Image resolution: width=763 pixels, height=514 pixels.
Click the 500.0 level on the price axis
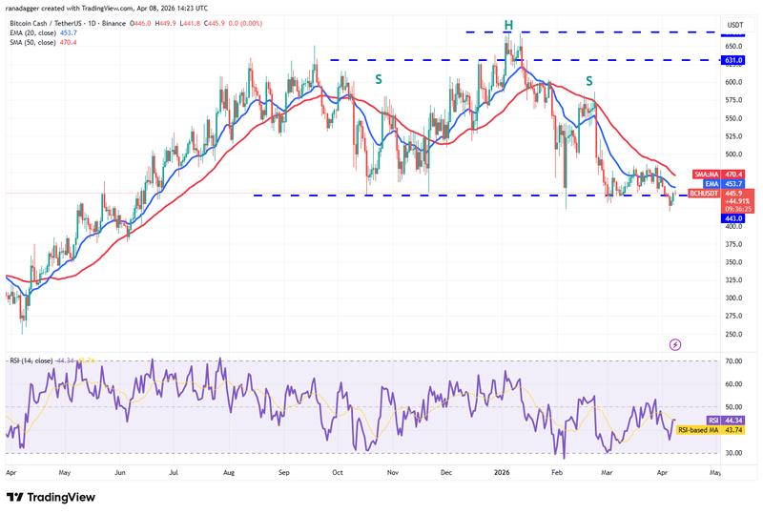pyautogui.click(x=734, y=154)
